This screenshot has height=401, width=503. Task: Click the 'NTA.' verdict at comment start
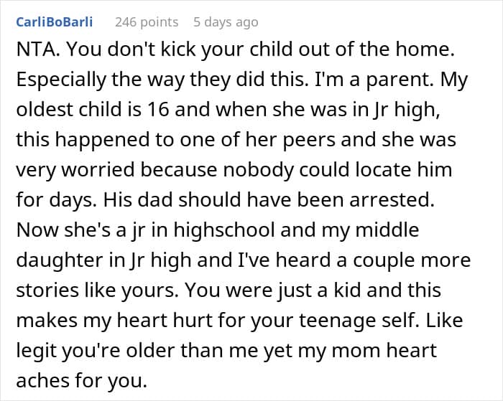[x=37, y=49]
